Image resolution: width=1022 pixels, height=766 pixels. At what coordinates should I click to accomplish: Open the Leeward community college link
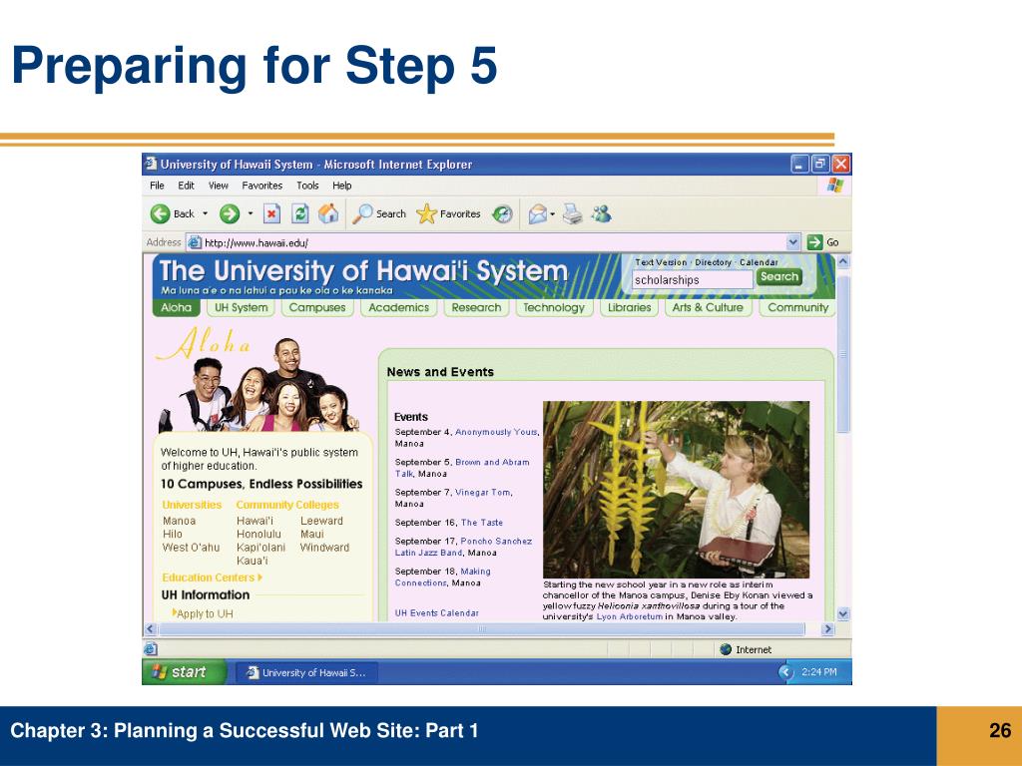[321, 521]
